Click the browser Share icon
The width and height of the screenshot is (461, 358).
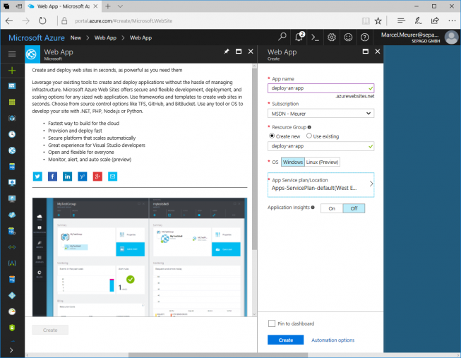435,20
